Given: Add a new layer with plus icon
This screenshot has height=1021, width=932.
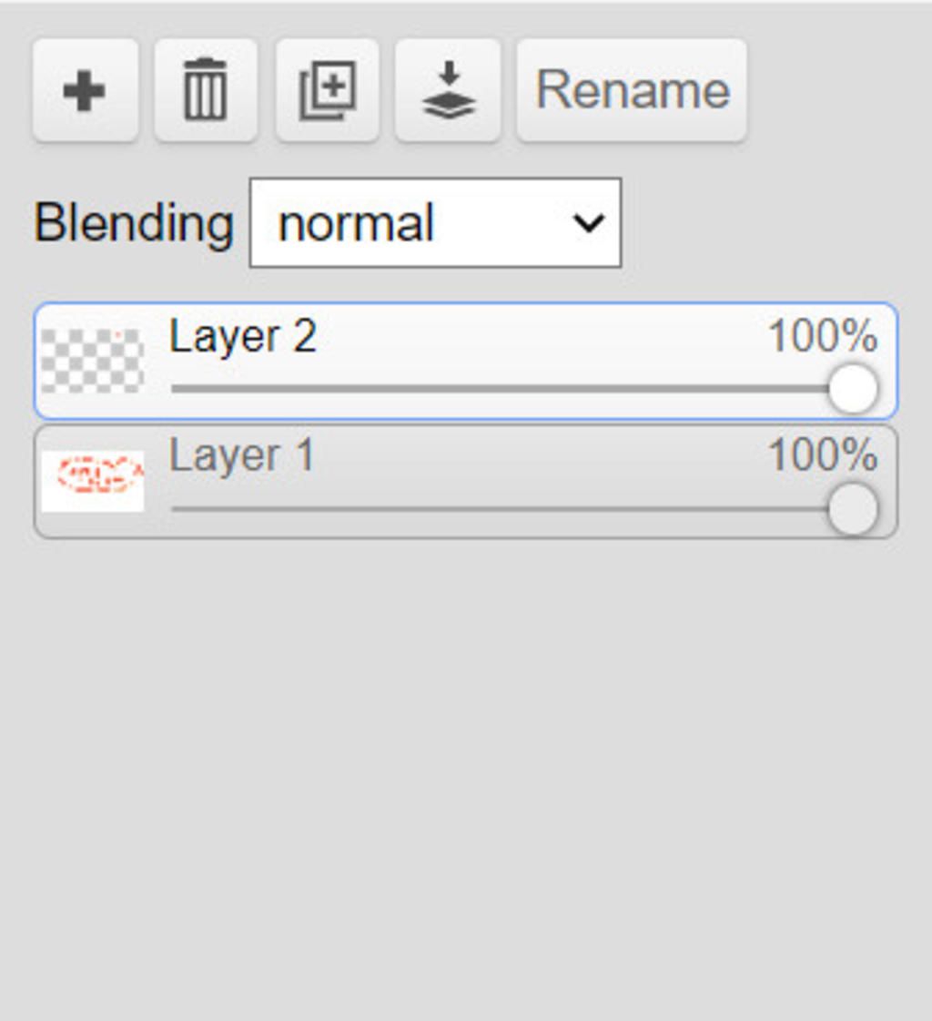Looking at the screenshot, I should (86, 90).
